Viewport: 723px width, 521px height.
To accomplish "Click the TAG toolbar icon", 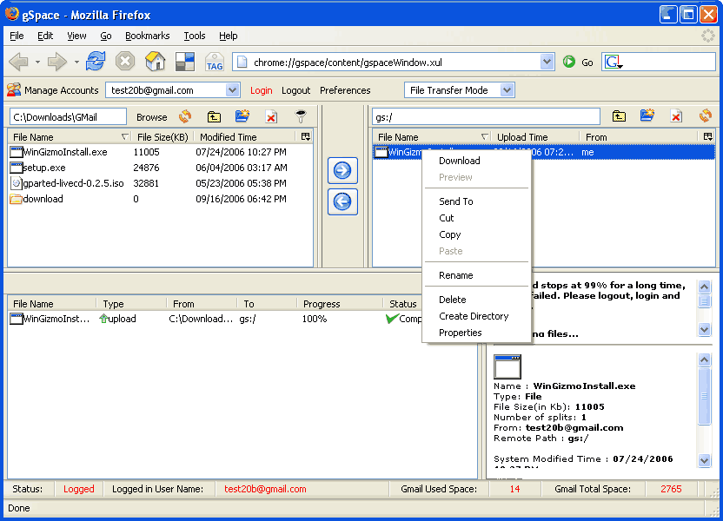I will pyautogui.click(x=215, y=62).
